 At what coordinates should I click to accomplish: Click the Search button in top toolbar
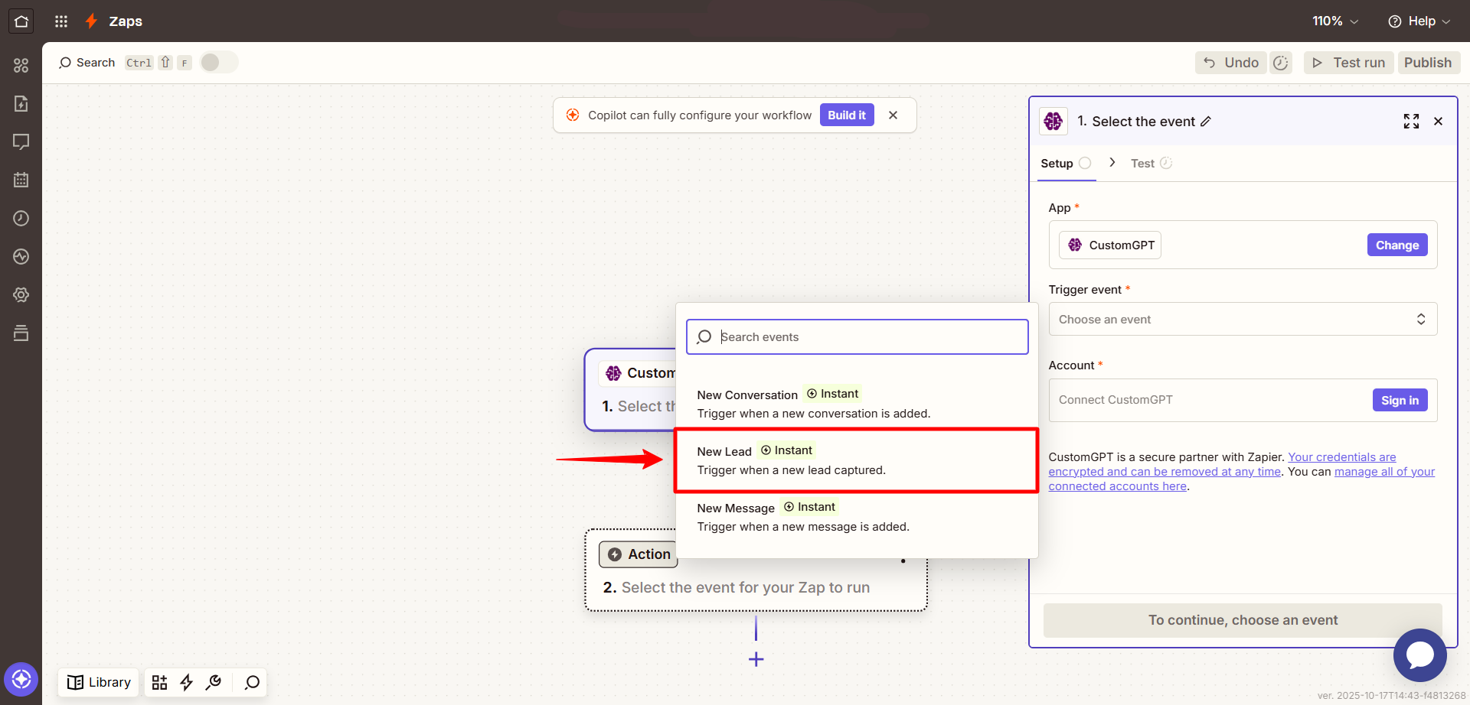(87, 63)
